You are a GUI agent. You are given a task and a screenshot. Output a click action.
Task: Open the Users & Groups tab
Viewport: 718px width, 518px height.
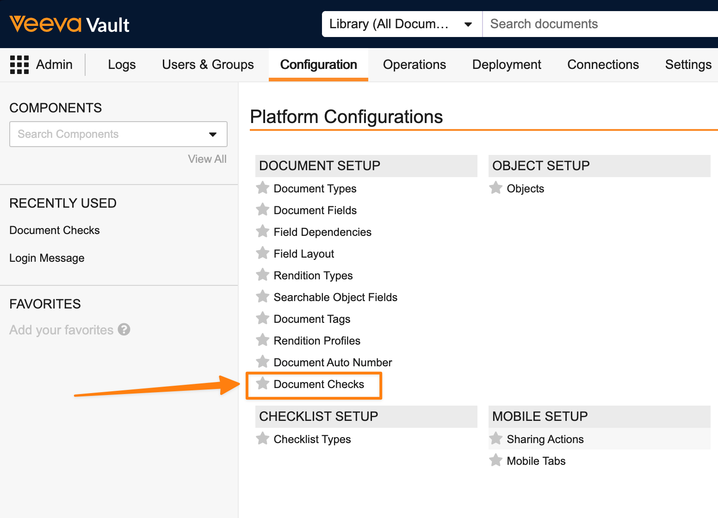pos(208,65)
